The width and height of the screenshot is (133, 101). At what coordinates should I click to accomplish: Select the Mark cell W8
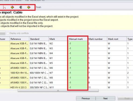(58, 78)
